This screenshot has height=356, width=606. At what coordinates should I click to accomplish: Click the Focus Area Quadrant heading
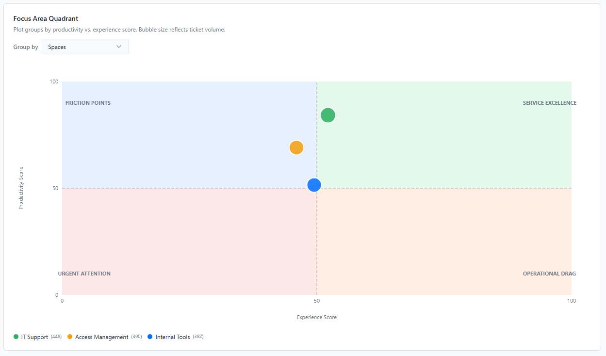46,18
